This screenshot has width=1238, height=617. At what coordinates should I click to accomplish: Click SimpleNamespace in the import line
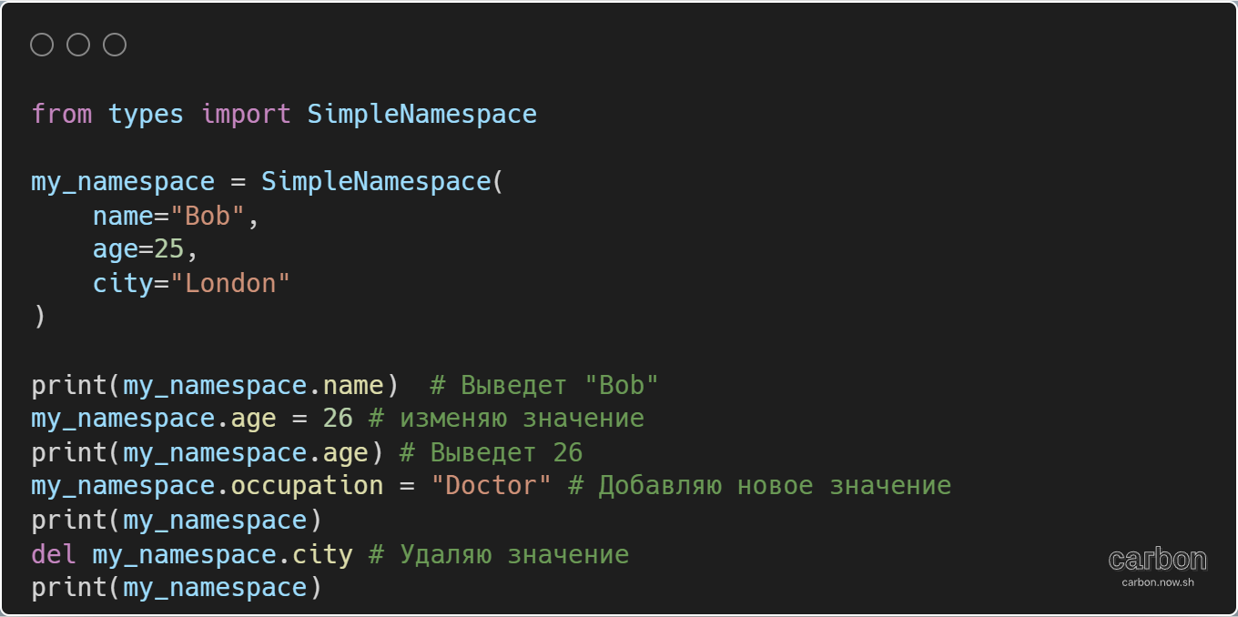(x=421, y=115)
